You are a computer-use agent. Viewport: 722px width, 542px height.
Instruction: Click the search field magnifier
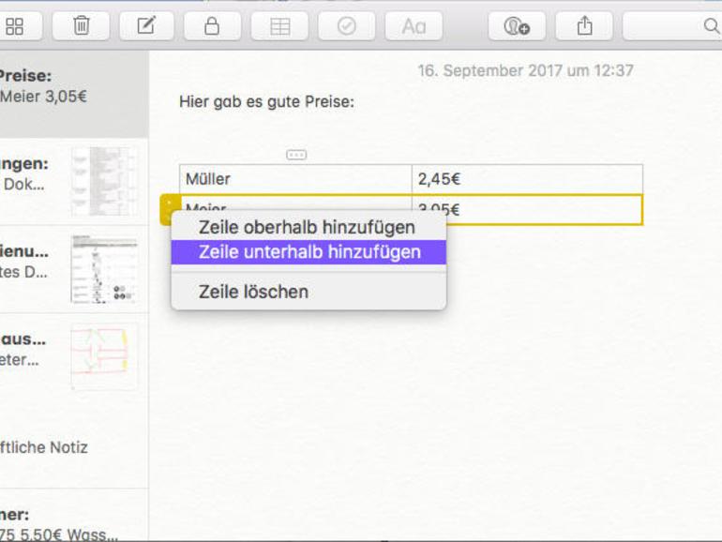click(712, 26)
